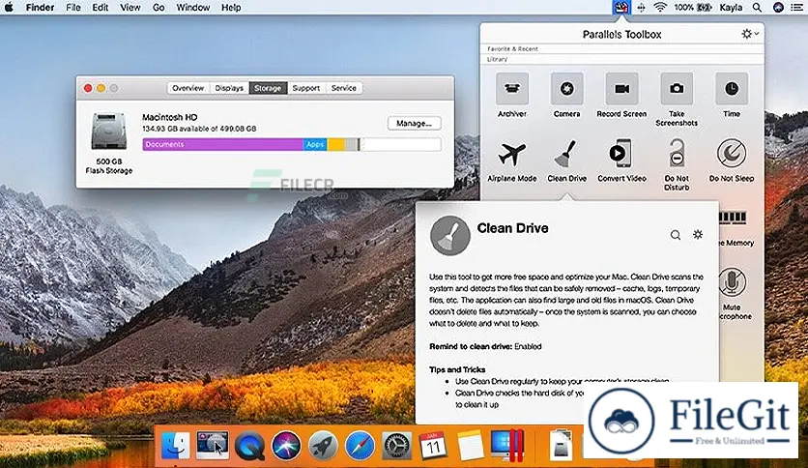
Task: Click the Tips and Tricks heading
Action: tap(457, 369)
